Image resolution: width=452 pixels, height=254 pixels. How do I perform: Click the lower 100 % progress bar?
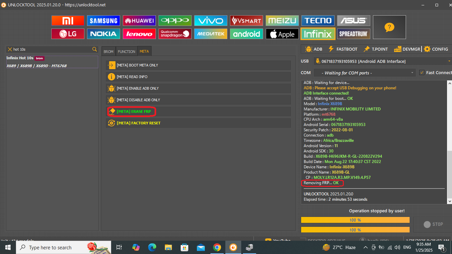(355, 230)
